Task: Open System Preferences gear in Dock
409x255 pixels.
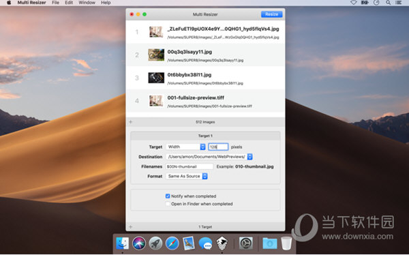Action: point(245,243)
